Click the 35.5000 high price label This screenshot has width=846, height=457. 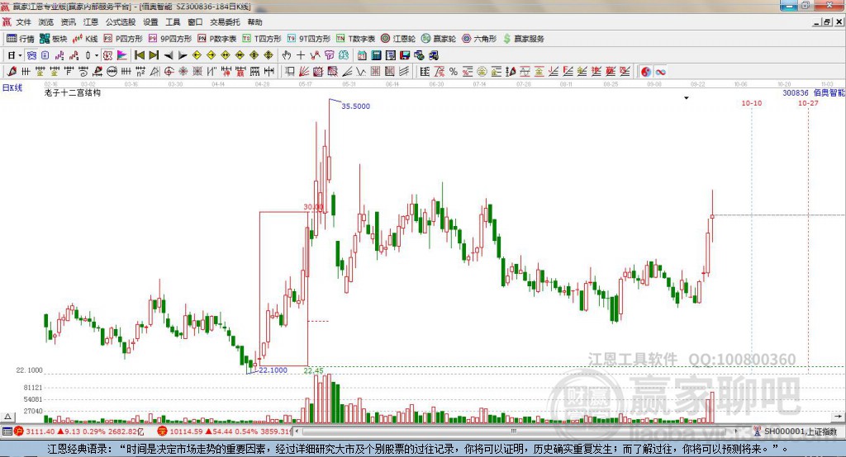355,106
